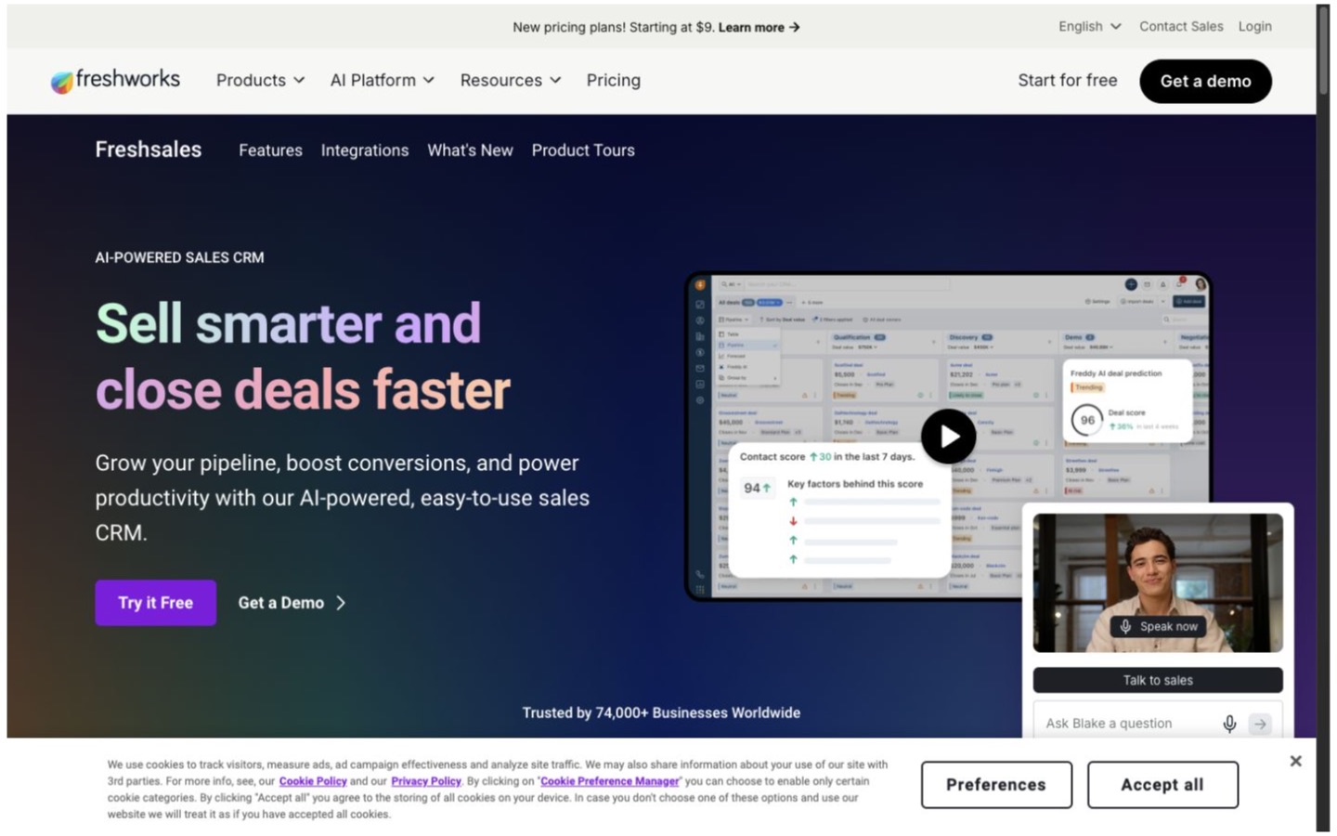The image size is (1337, 836).
Task: Change language using English dropdown
Action: click(1089, 27)
